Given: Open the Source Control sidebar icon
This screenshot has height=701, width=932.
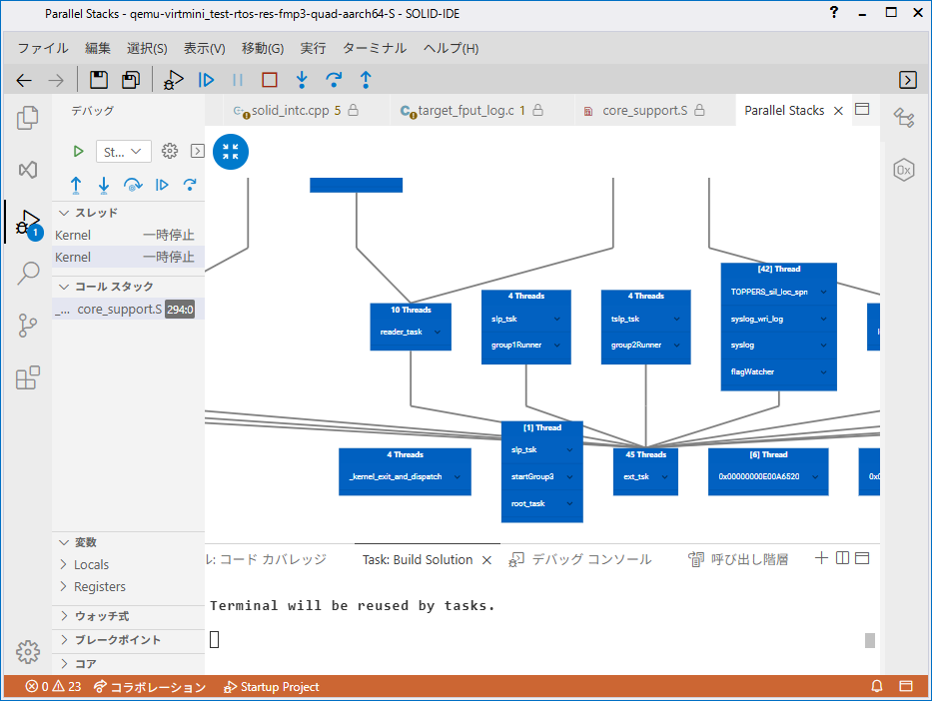Looking at the screenshot, I should [x=28, y=326].
